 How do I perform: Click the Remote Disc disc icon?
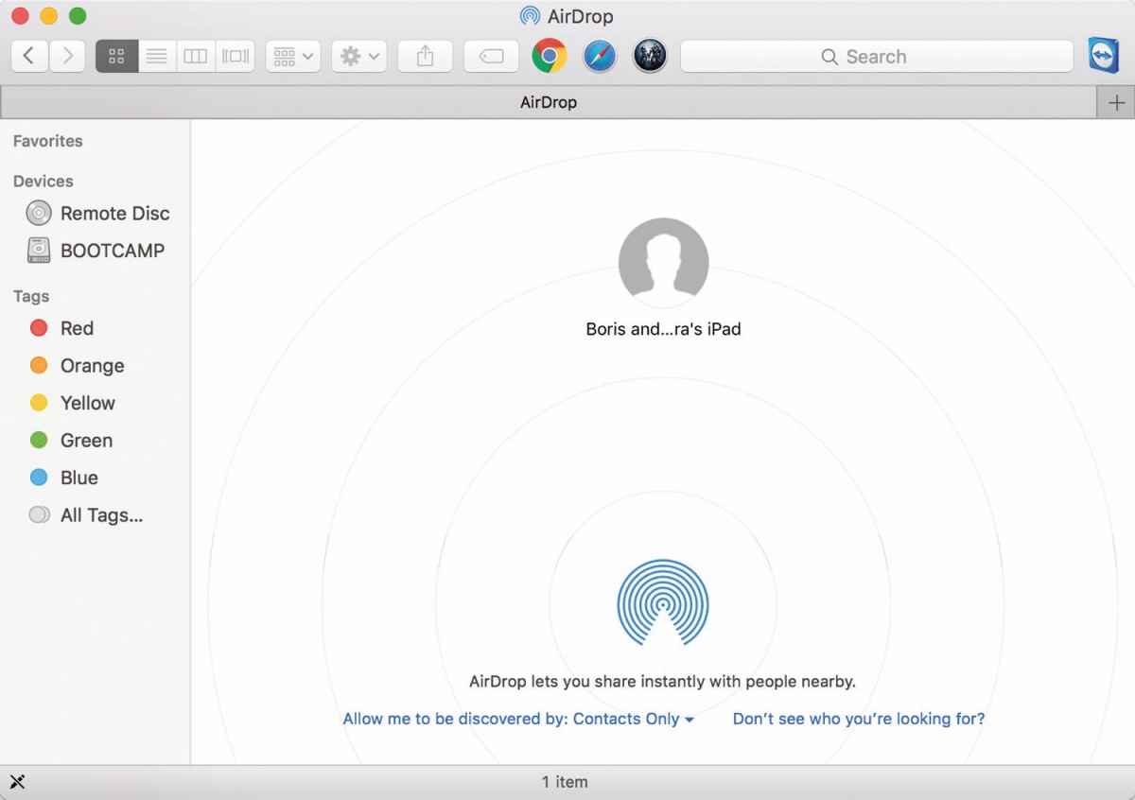[x=39, y=213]
